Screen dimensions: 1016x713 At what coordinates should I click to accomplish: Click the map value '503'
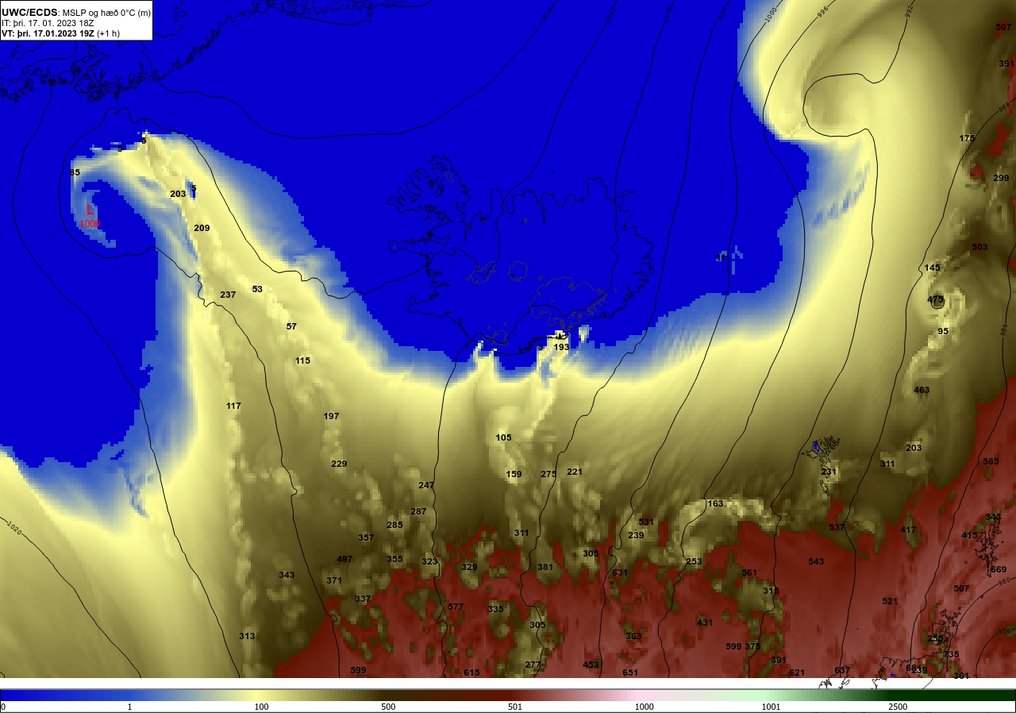[x=979, y=247]
